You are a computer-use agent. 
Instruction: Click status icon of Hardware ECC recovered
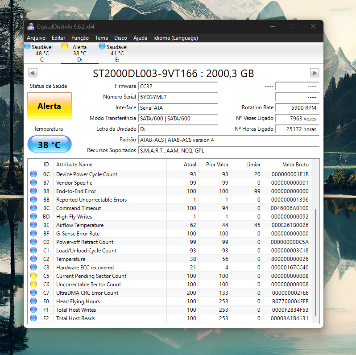pos(33,268)
